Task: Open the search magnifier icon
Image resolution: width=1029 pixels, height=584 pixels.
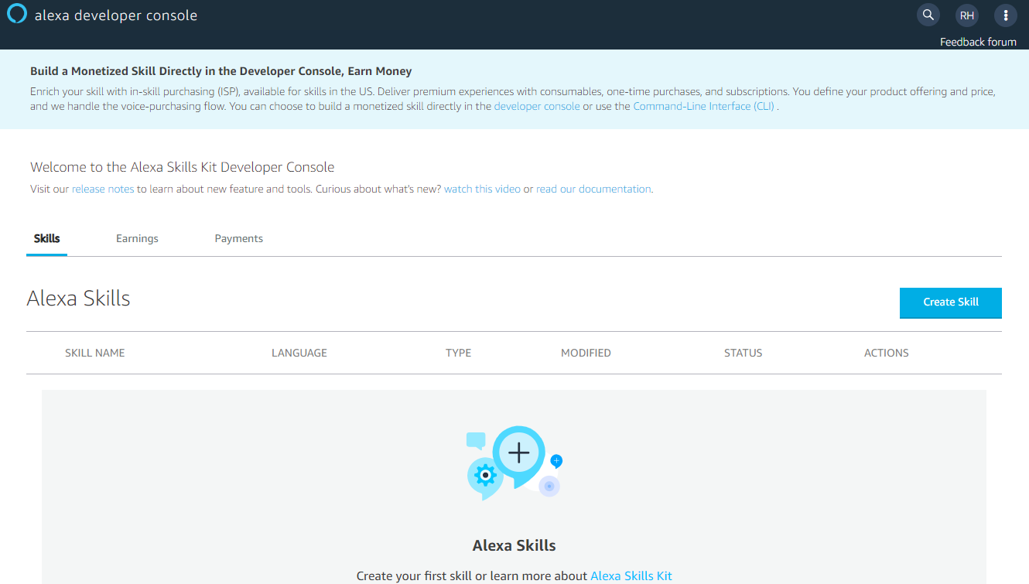Action: [928, 15]
